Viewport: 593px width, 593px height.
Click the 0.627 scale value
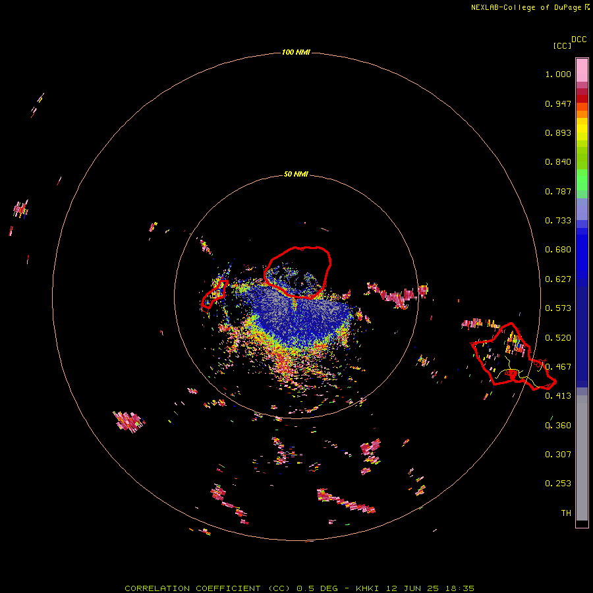558,279
